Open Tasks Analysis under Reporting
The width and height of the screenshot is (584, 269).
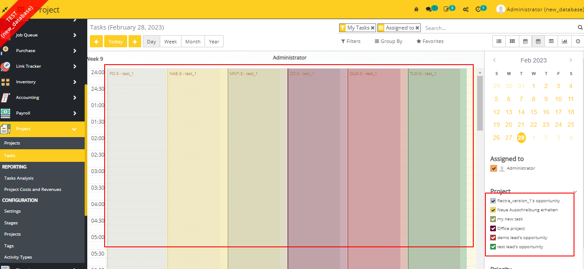(18, 178)
